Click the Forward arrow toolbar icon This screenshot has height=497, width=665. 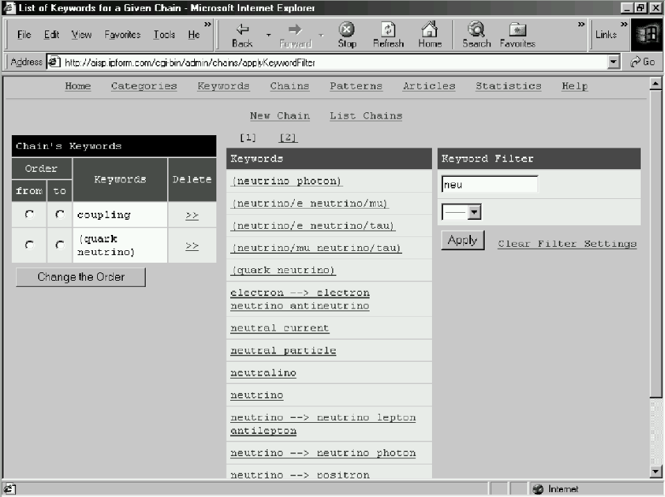pyautogui.click(x=295, y=29)
